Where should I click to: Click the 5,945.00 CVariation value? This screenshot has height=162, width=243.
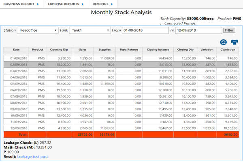(x=231, y=96)
